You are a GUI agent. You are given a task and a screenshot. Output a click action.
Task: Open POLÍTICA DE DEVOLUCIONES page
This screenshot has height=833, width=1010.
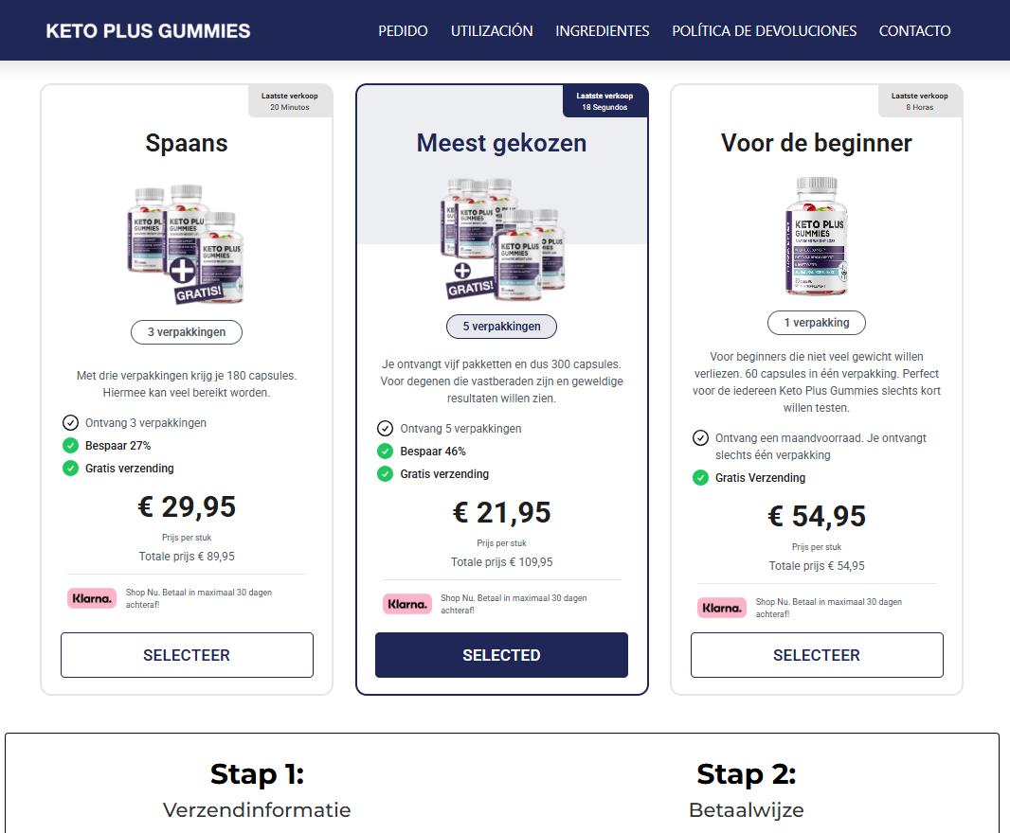(764, 31)
